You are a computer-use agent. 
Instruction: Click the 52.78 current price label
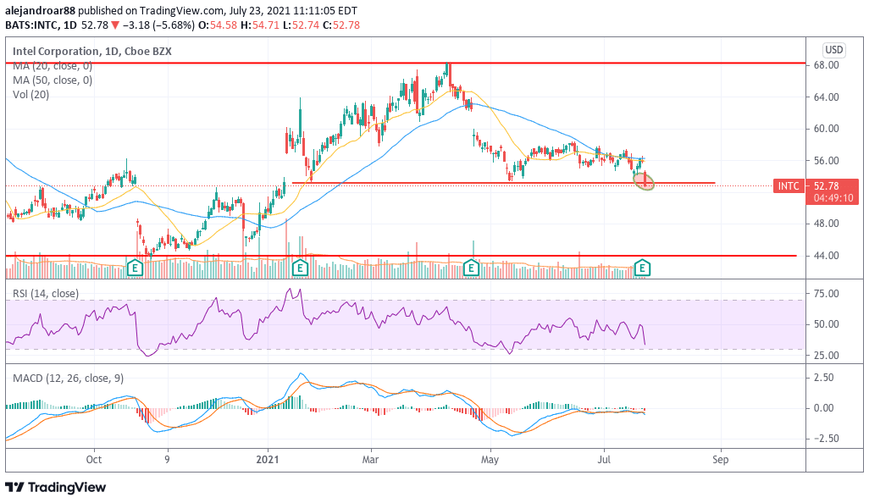click(x=826, y=186)
